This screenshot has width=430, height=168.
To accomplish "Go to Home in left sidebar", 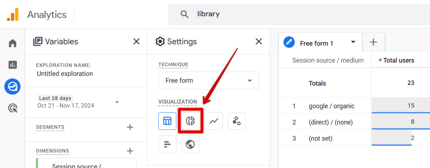I will point(13,43).
